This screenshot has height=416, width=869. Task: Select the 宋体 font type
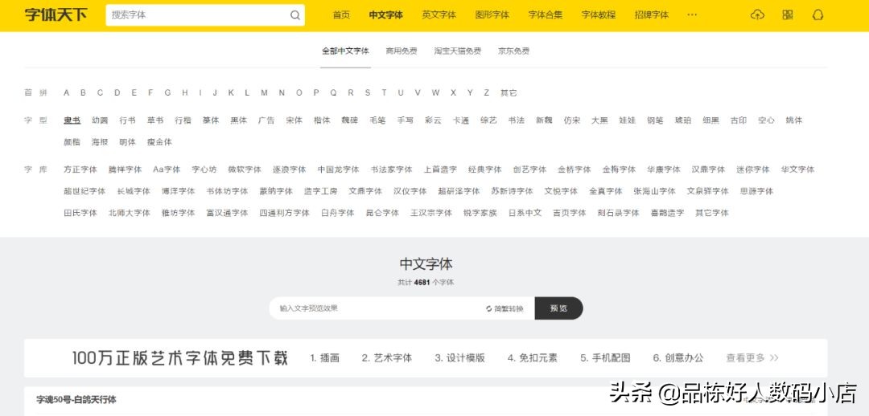tap(294, 120)
